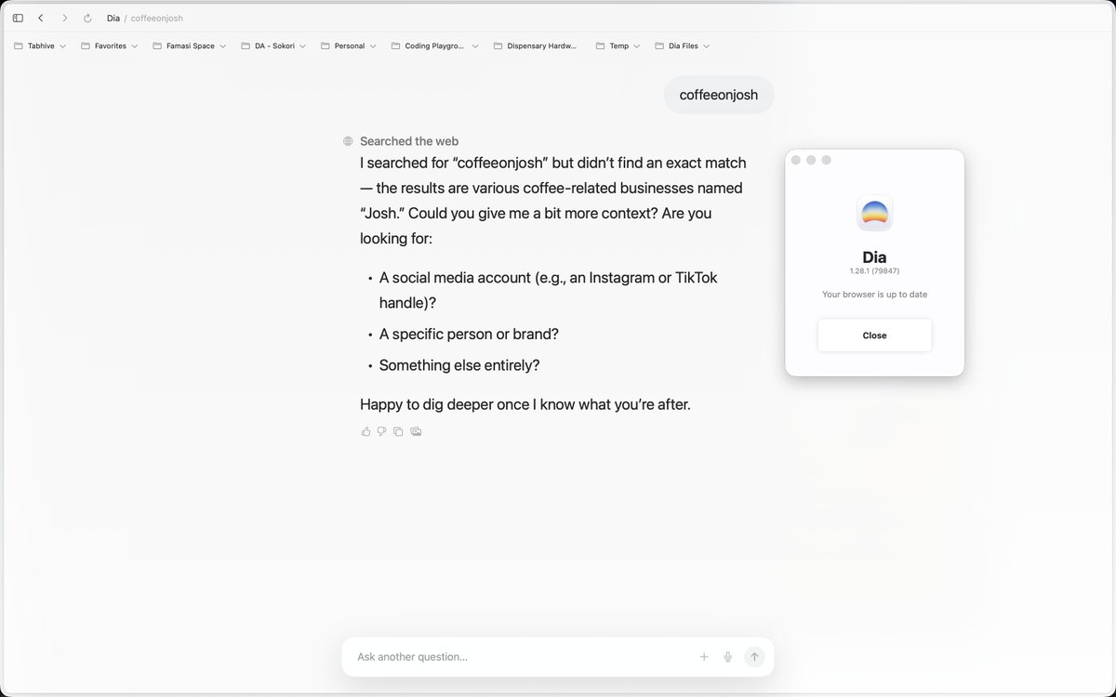Expand the Tabhive folder chevron
The width and height of the screenshot is (1116, 697).
[x=62, y=46]
